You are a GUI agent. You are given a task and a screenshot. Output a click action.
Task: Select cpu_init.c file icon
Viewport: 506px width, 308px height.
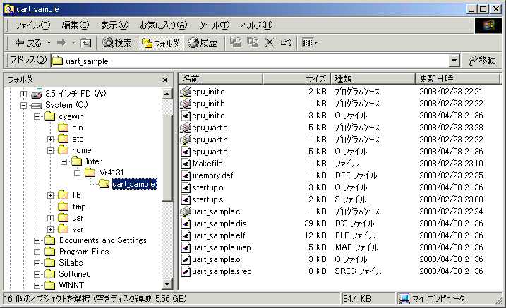click(x=186, y=92)
